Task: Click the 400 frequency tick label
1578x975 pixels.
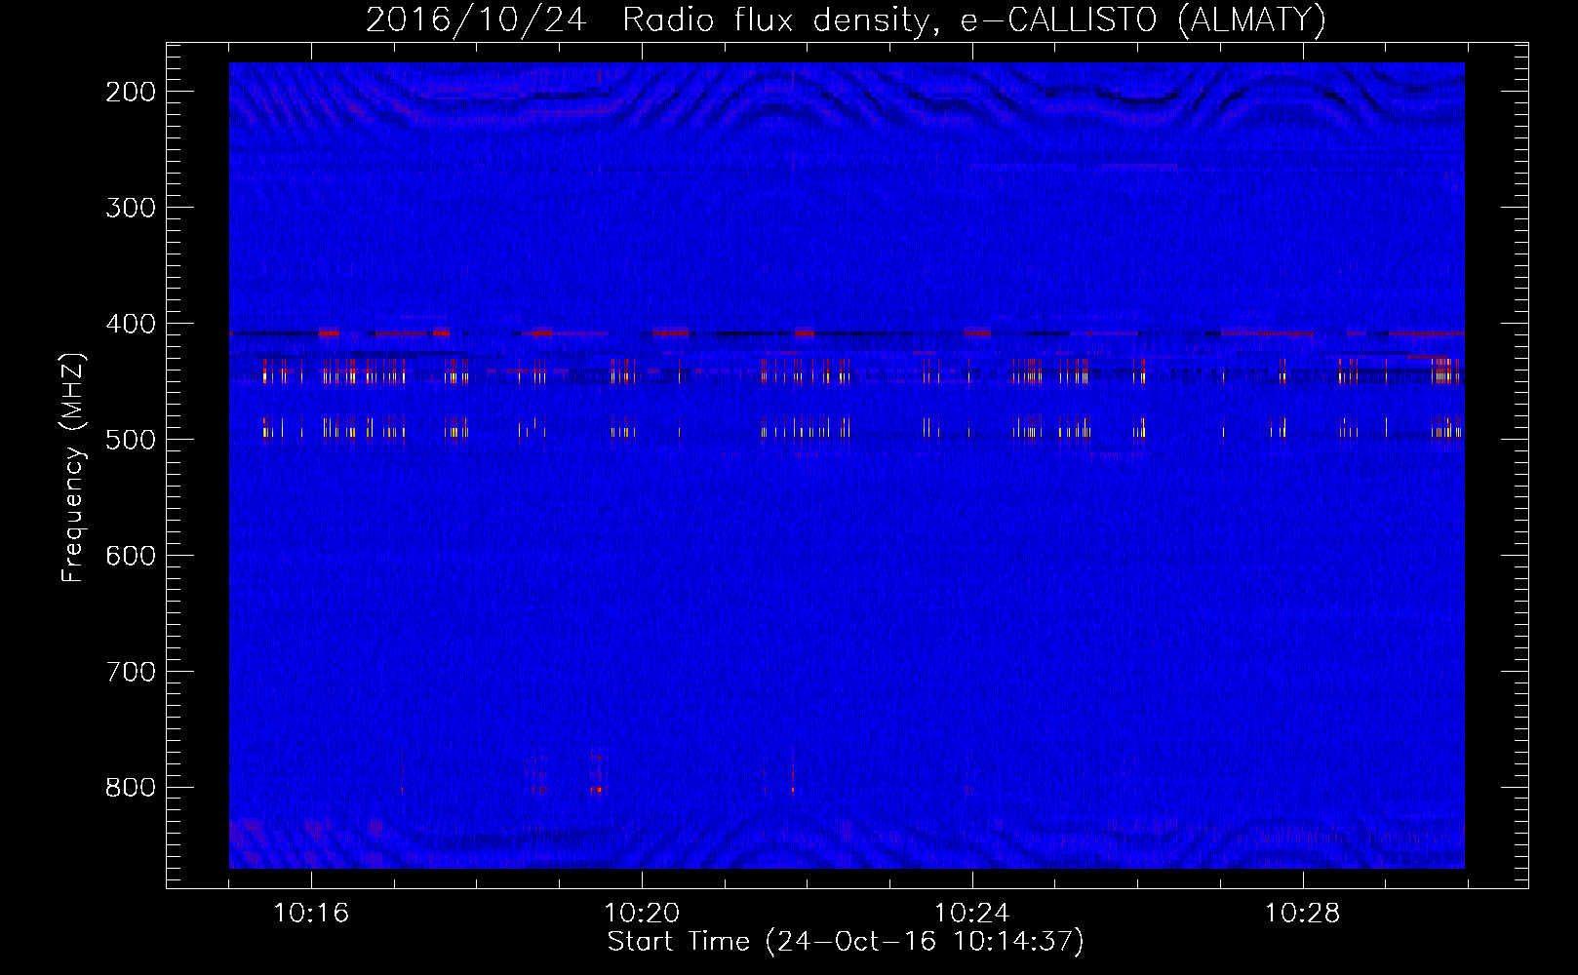Action: tap(131, 324)
